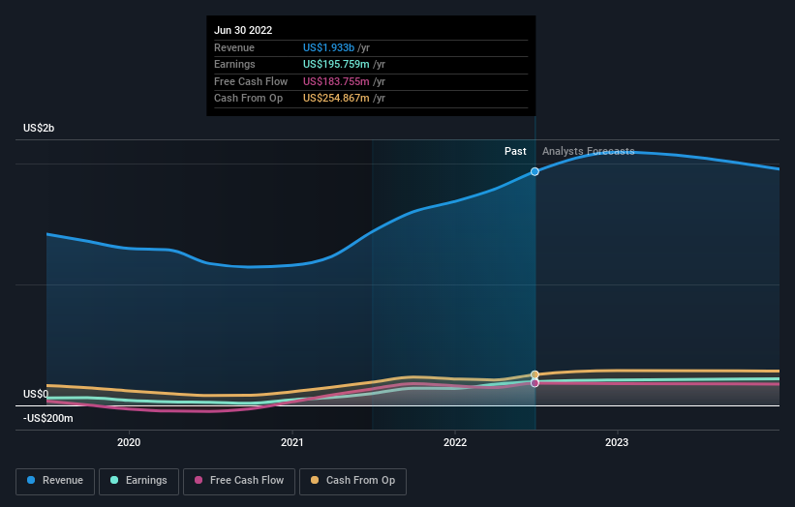This screenshot has width=795, height=507.
Task: Click the Free Cash Flow label in tooltip
Action: [251, 81]
